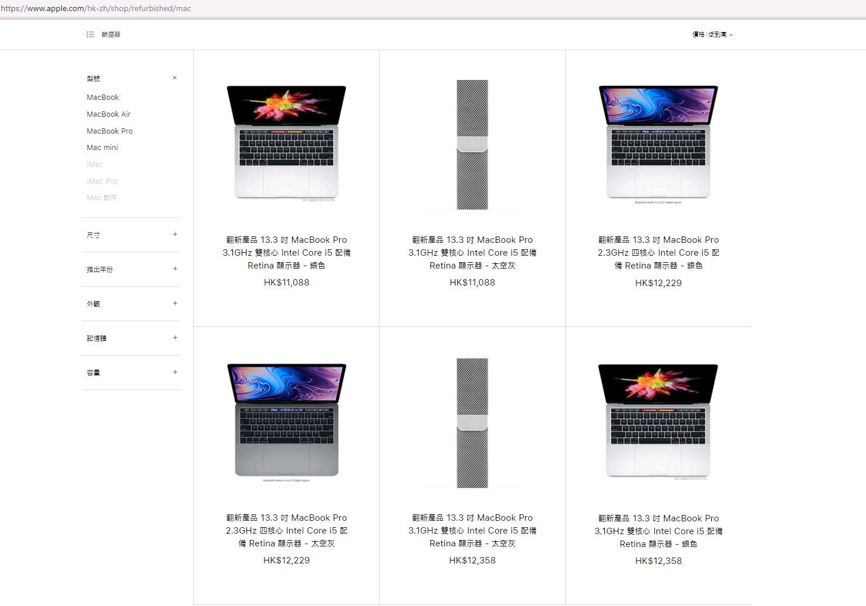Image resolution: width=866 pixels, height=606 pixels.
Task: Click the filter list icon beside 篩選器
Action: pos(90,34)
